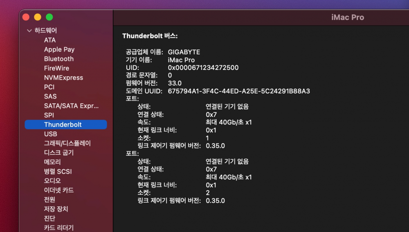
Task: Open the 디스크 굽기 entry
Action: (59, 153)
